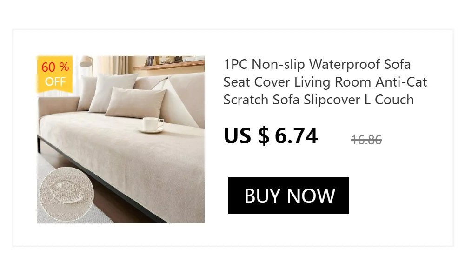Click the crossed-out original price 16.86
This screenshot has width=465, height=270.
(366, 140)
